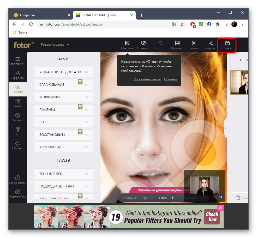This screenshot has width=257, height=238.
Task: Expand the СГЛАЖИВАНИЕ option
Action: (64, 84)
